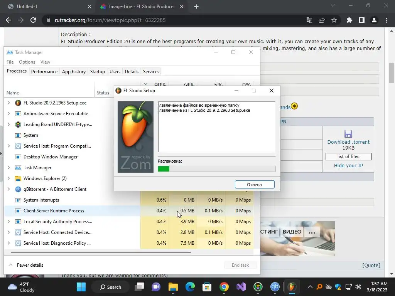The image size is (395, 296).
Task: Open qBittorrent from the taskbar
Action: click(x=275, y=287)
